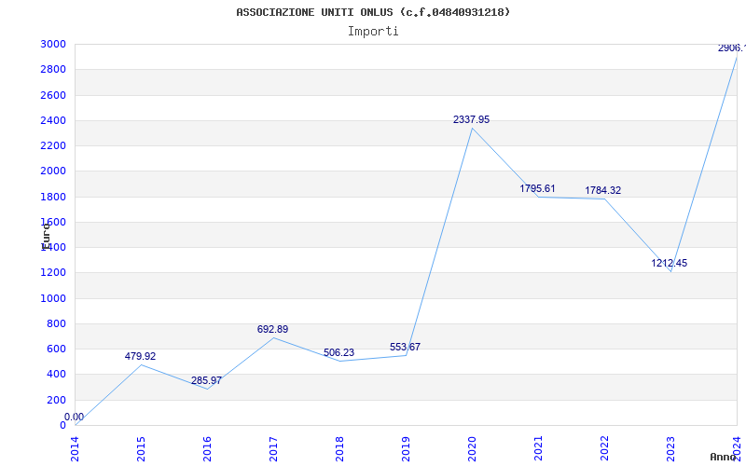
Task: Click the 3000 y-axis tick label
Action: pos(53,44)
